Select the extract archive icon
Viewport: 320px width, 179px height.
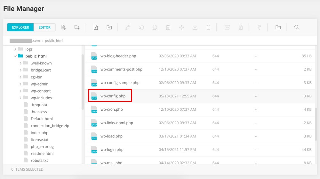point(241,27)
